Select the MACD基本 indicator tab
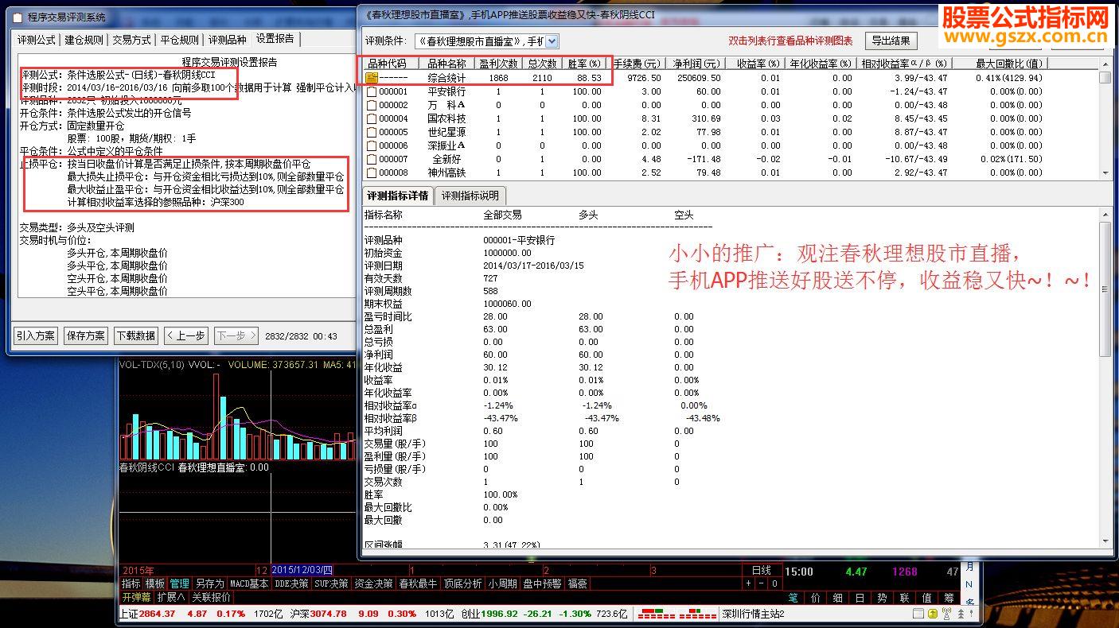The height and width of the screenshot is (628, 1119). click(249, 583)
